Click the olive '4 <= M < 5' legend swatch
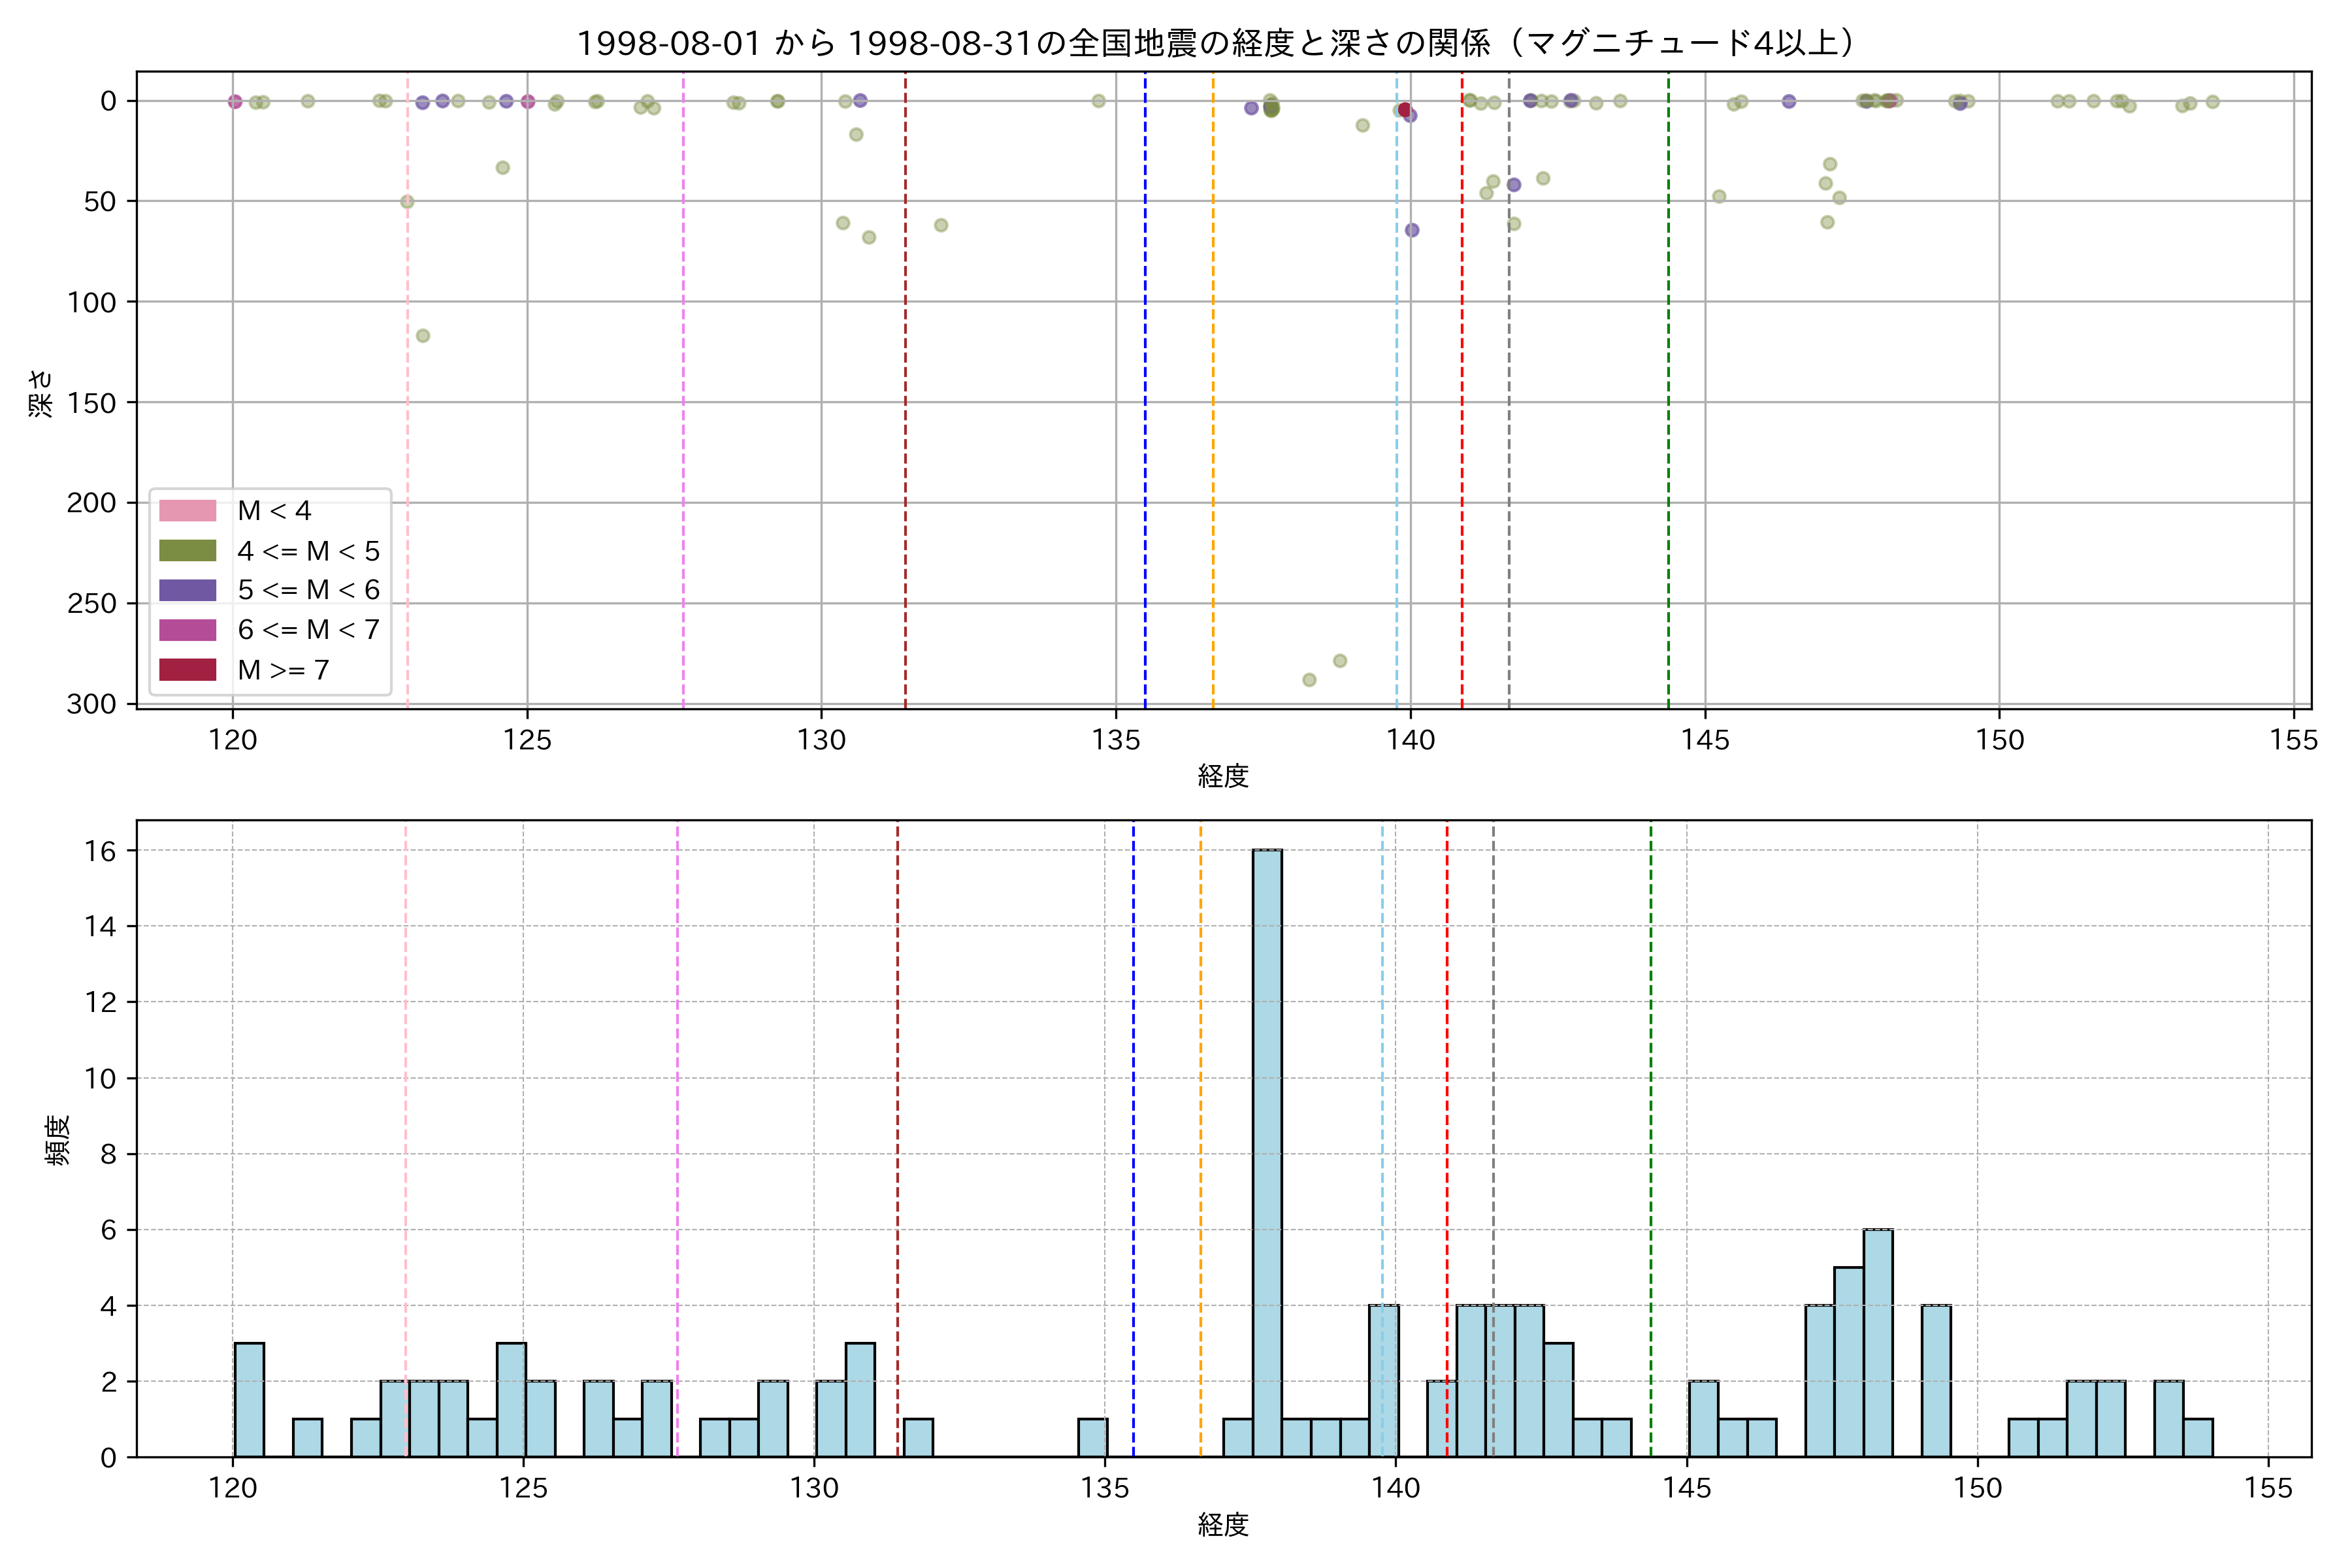This screenshot has height=1568, width=2352. tap(187, 551)
